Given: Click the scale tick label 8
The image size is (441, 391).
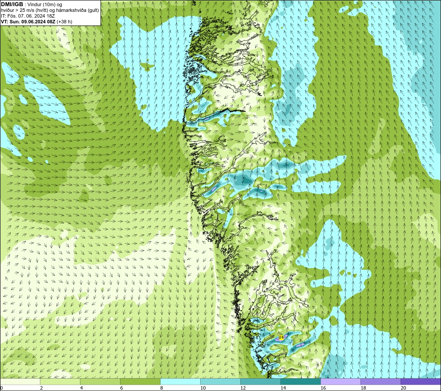Looking at the screenshot, I should 162,388.
